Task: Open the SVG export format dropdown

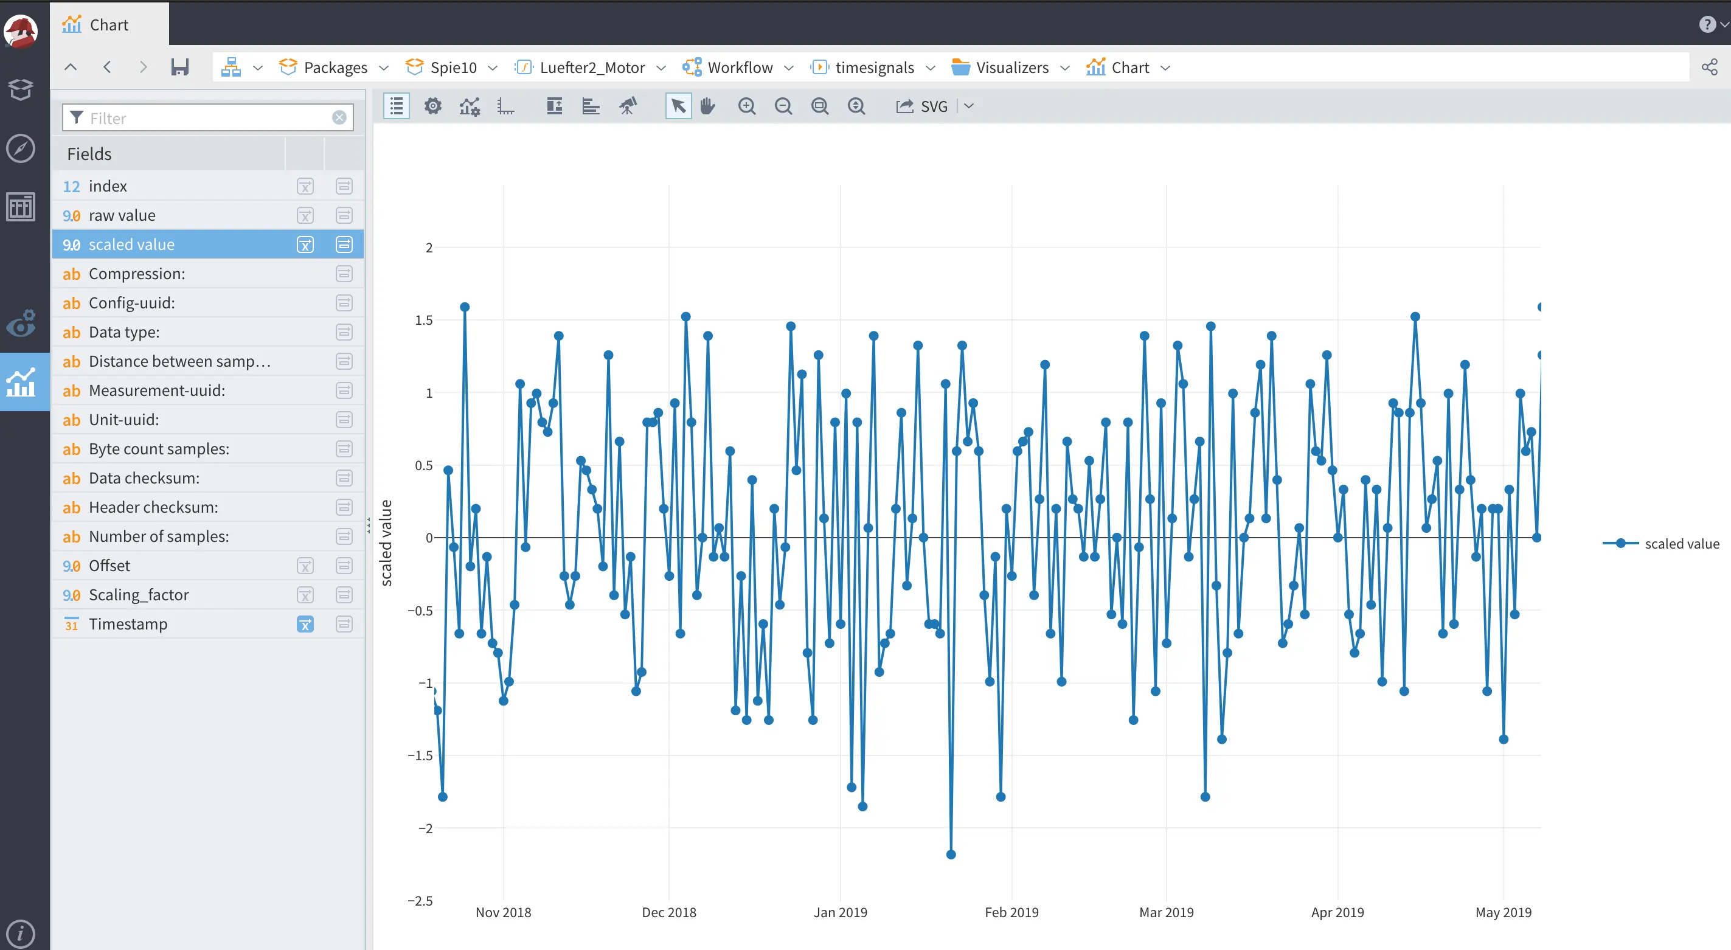Action: point(969,106)
